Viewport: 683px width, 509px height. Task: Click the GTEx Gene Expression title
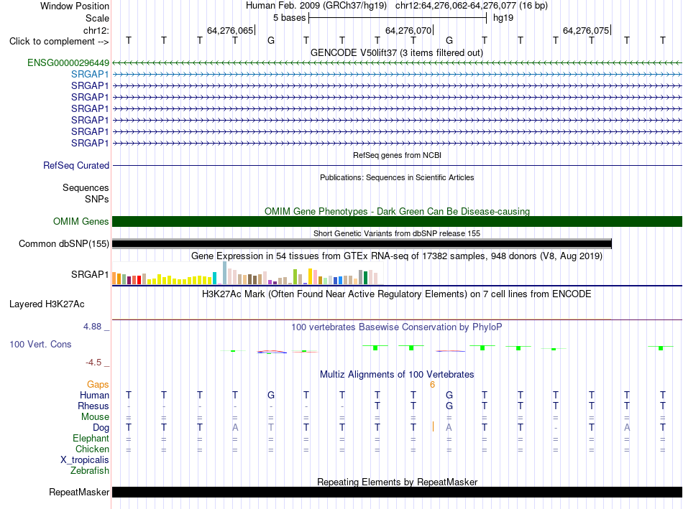[x=397, y=256]
